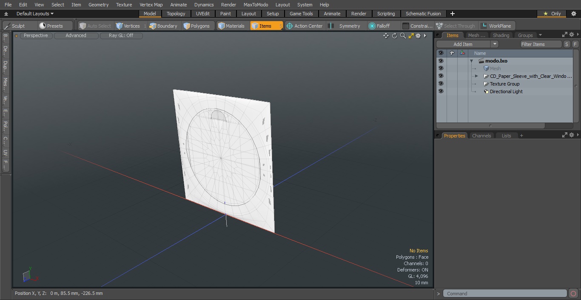Screen dimensions: 581x300
Task: Select the Vertices selection mode
Action: (128, 26)
